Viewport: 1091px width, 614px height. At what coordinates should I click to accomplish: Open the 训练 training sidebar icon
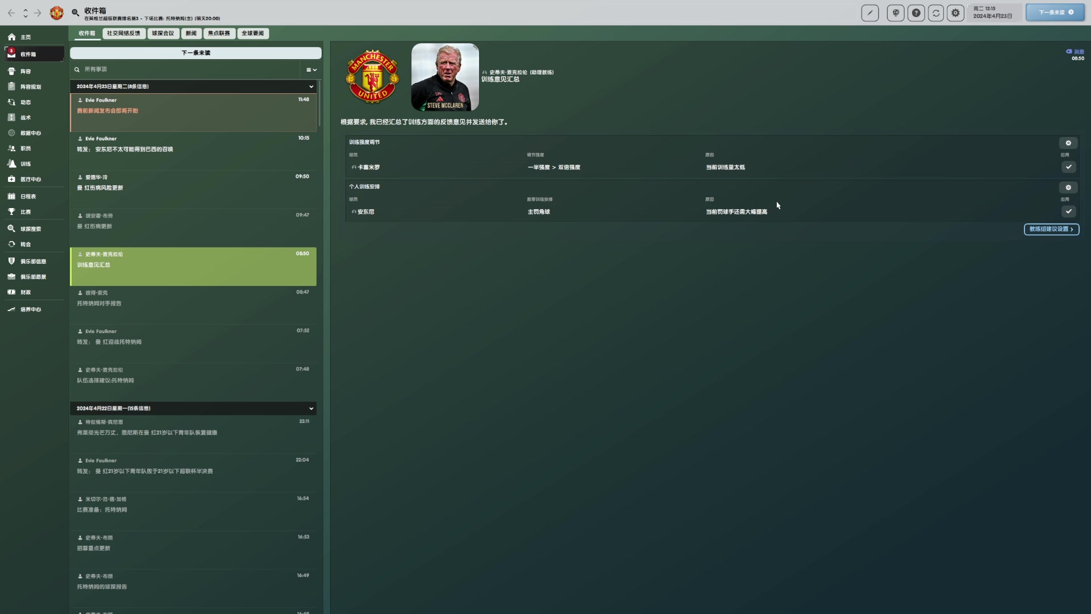coord(11,163)
